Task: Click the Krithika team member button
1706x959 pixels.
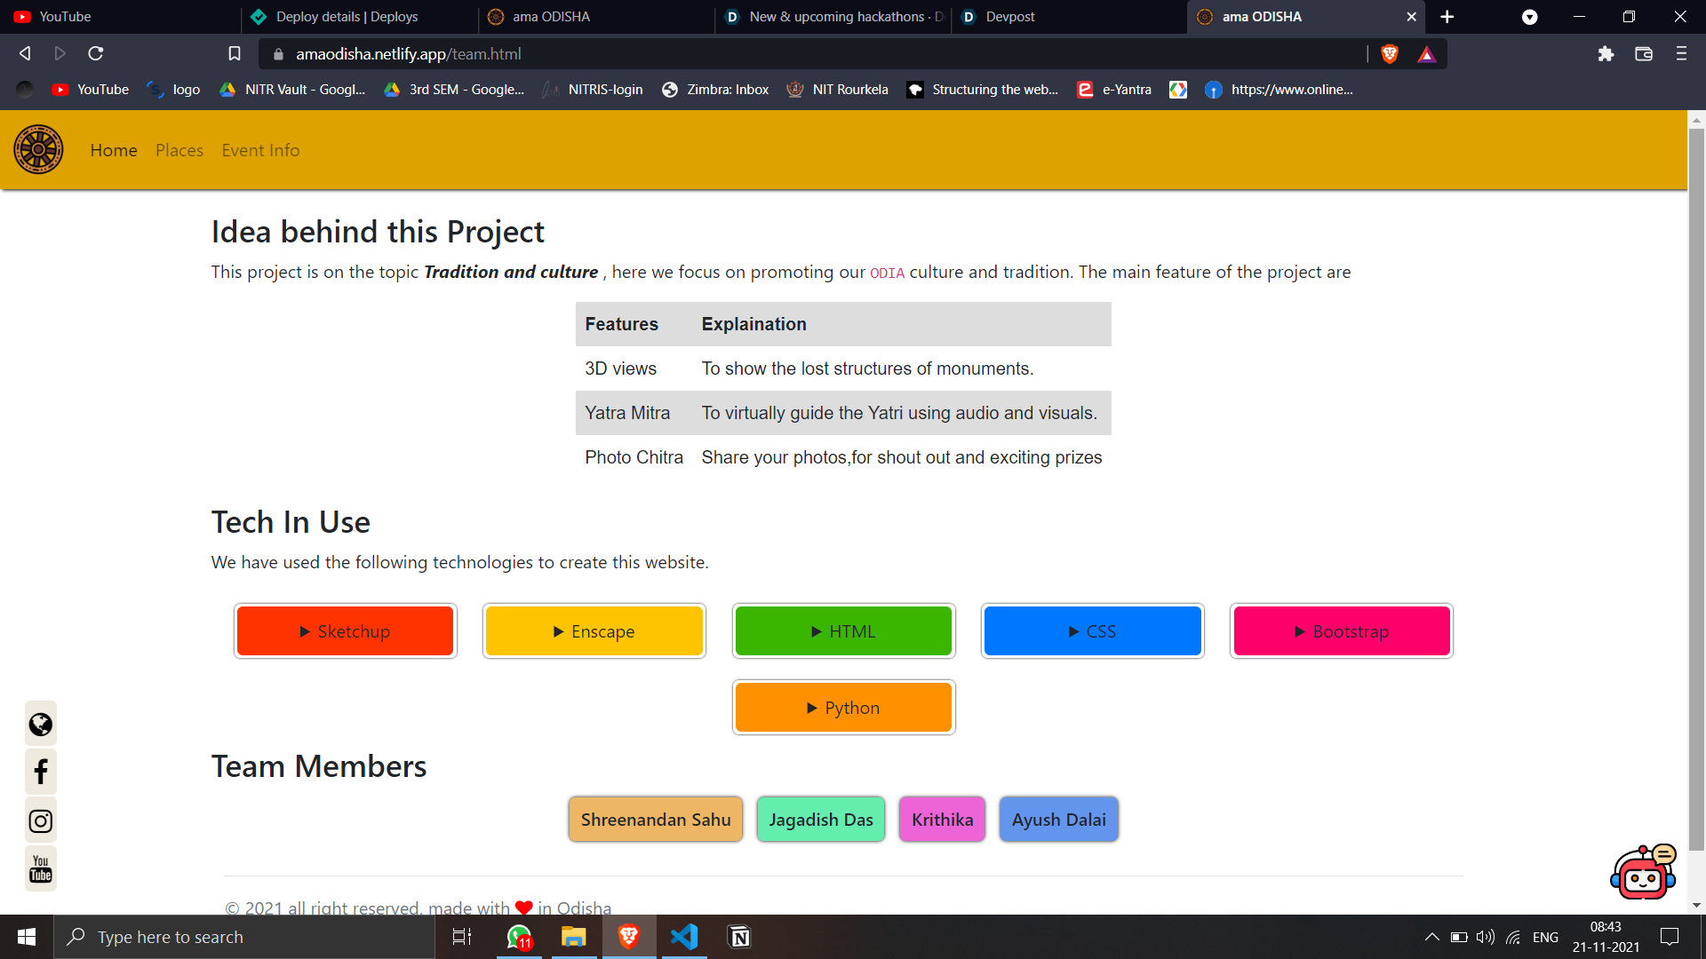Action: tap(942, 820)
